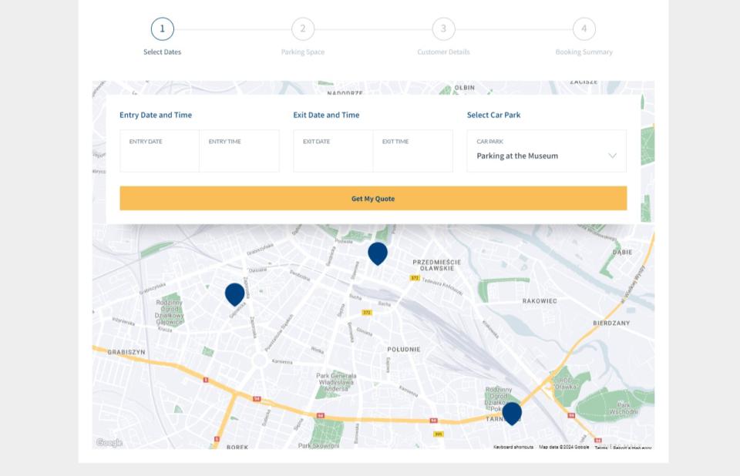Click the Exit Date field
The image size is (740, 476).
[333, 151]
